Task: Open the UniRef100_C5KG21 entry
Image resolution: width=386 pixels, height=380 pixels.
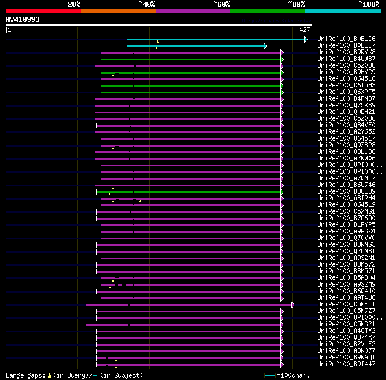Action: [x=346, y=325]
